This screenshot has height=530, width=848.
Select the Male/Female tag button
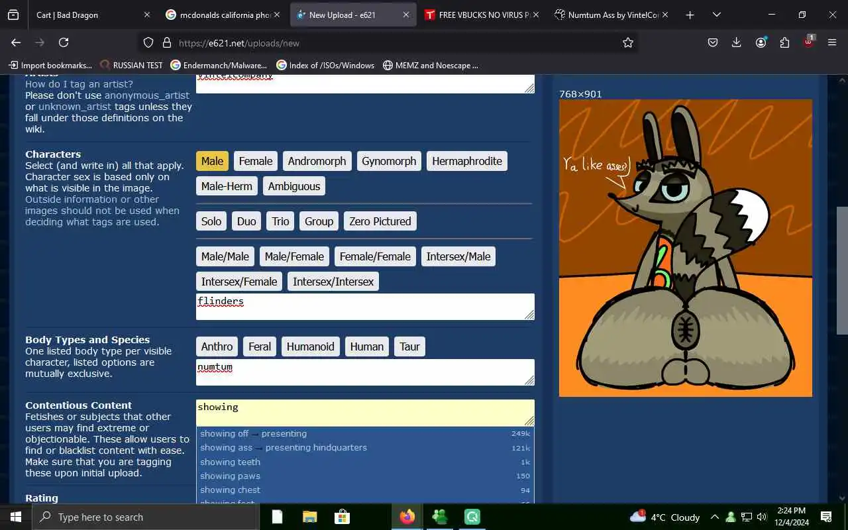(x=294, y=256)
